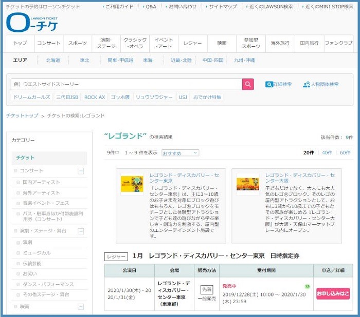Check the 音楽イベント・フェス checkbox
This screenshot has width=360, height=317.
(19, 203)
